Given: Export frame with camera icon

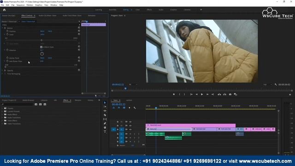Looking at the screenshot, I should coord(230,94).
